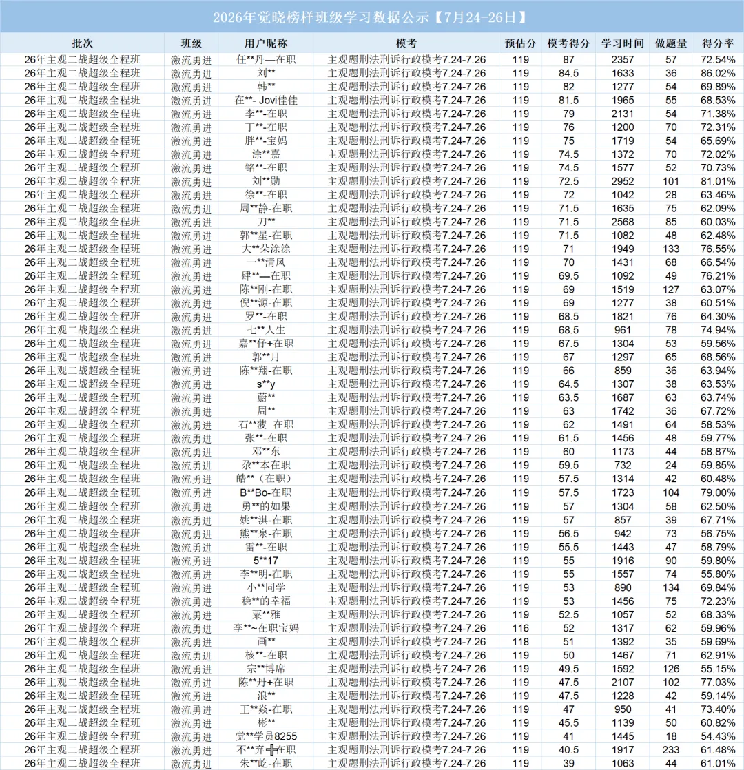744x770 pixels.
Task: Click study time 2952 value
Action: [623, 181]
